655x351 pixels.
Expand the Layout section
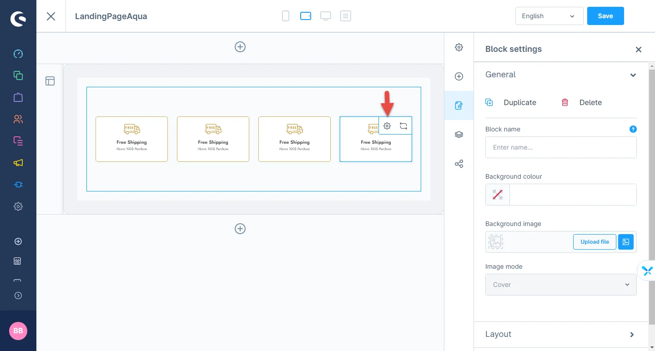pyautogui.click(x=561, y=334)
